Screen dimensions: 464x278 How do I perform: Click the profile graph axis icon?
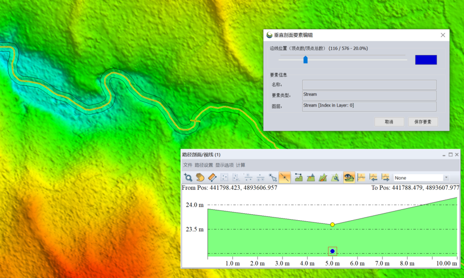click(x=361, y=177)
